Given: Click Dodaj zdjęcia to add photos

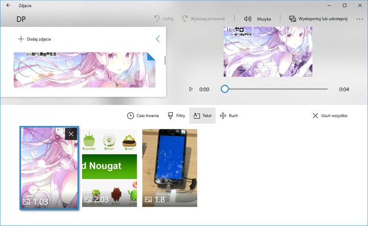Looking at the screenshot, I should click(x=35, y=39).
